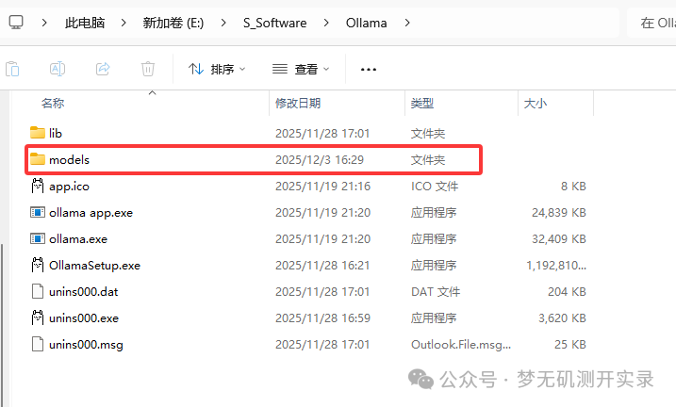Viewport: 676px width, 407px height.
Task: Click the paste toolbar icon
Action: tap(12, 69)
